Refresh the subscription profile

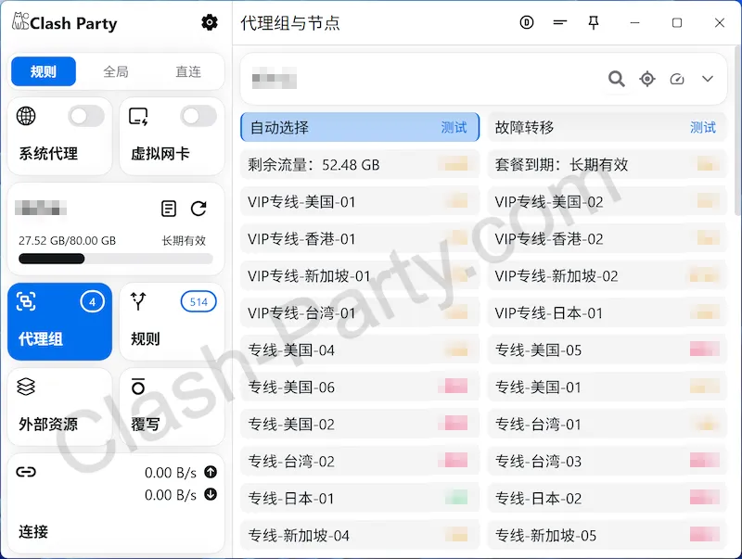tap(198, 209)
